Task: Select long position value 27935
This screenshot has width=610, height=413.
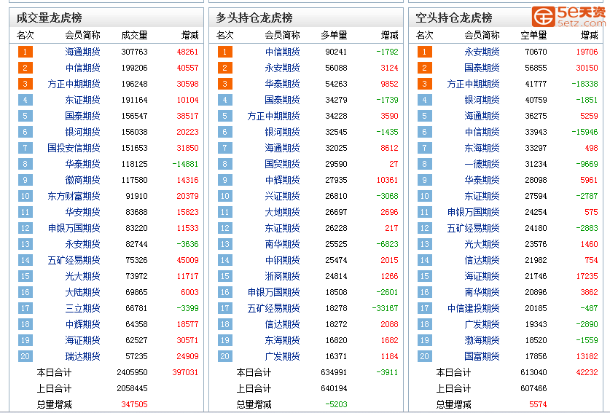Action: [x=336, y=180]
